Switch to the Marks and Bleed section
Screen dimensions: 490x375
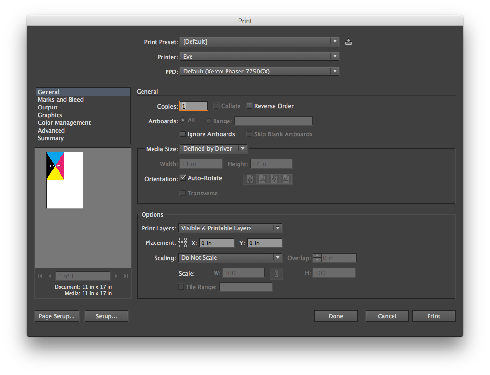click(x=60, y=99)
